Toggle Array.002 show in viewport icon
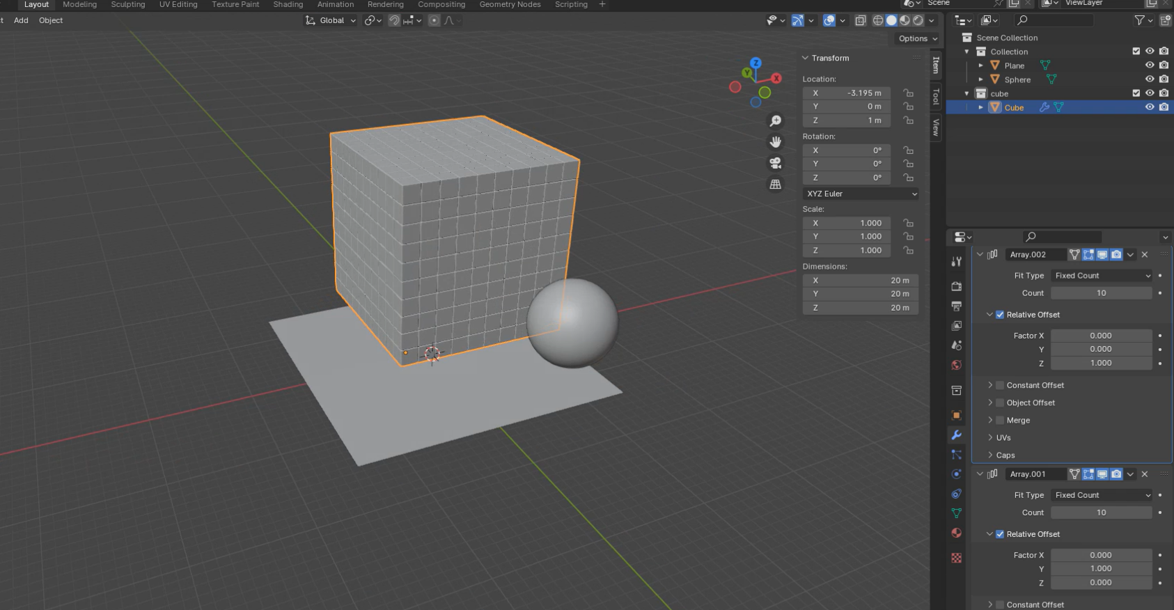This screenshot has width=1174, height=610. pyautogui.click(x=1102, y=255)
